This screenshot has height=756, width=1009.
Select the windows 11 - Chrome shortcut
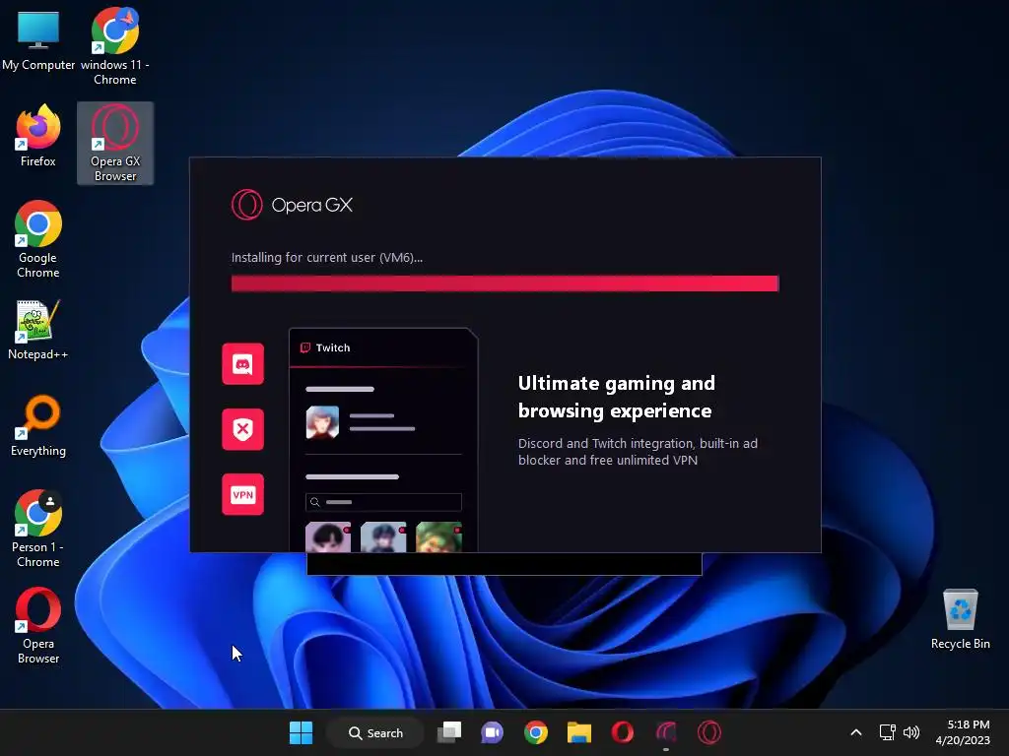click(x=114, y=46)
